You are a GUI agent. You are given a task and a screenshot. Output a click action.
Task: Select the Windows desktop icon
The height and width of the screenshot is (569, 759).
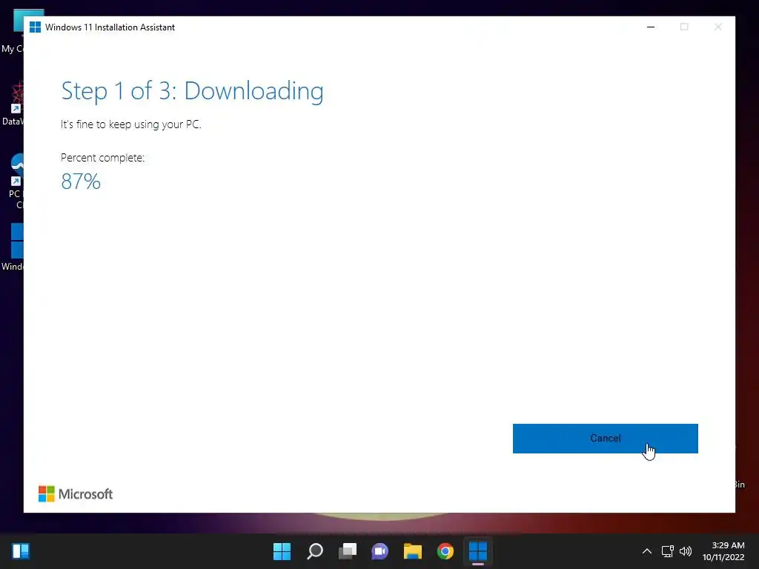[12, 247]
